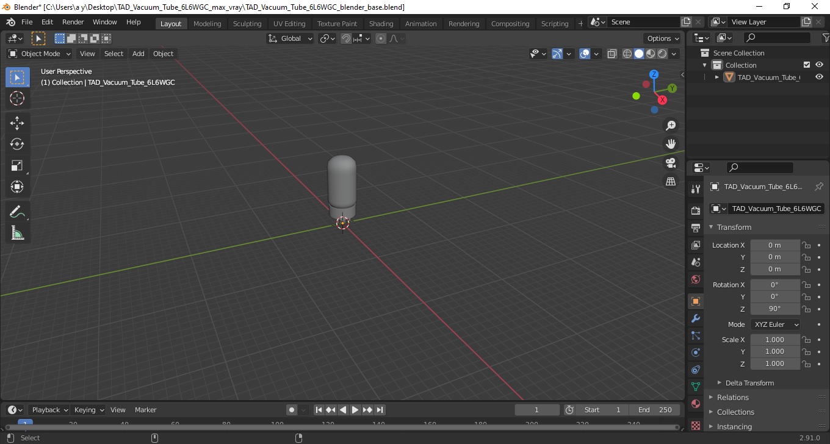This screenshot has height=444, width=830.
Task: Open the Object Data properties tab
Action: 695,387
